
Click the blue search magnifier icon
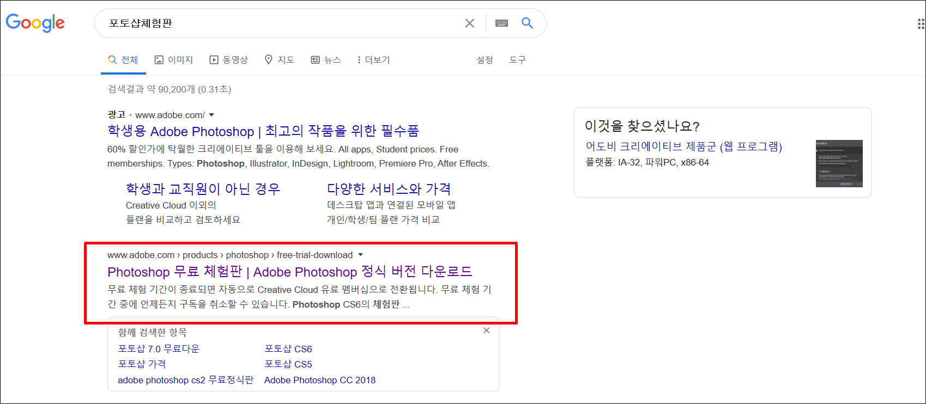[x=527, y=23]
